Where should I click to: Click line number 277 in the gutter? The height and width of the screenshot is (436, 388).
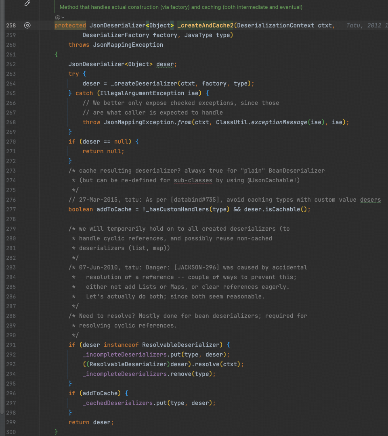pos(11,209)
